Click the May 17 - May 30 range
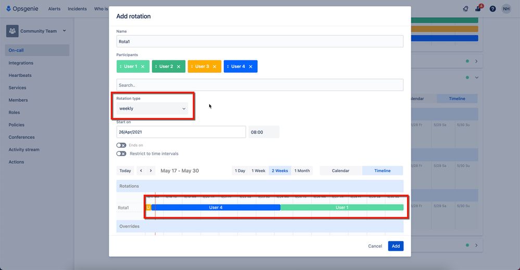 pyautogui.click(x=180, y=171)
